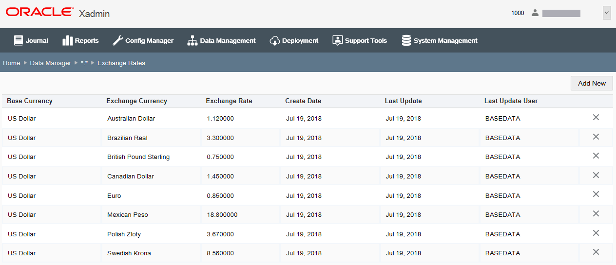Delete the Swedish Krona exchange rate row
Image resolution: width=616 pixels, height=265 pixels.
click(596, 252)
